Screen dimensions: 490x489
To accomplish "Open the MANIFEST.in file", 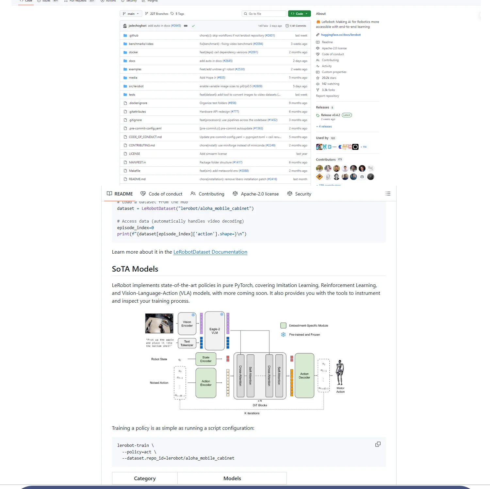I will point(137,162).
